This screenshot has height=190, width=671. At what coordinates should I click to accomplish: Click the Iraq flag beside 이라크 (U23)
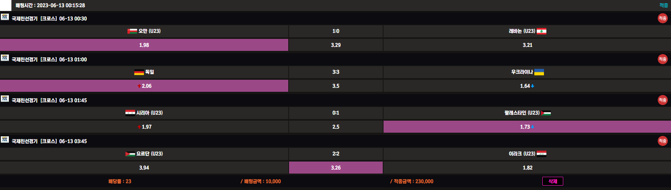pos(541,154)
